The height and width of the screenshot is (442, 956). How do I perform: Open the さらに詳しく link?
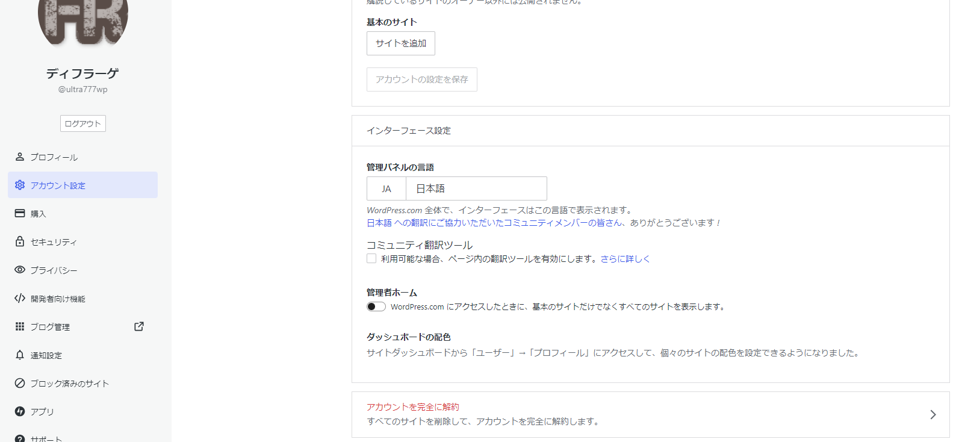[625, 259]
